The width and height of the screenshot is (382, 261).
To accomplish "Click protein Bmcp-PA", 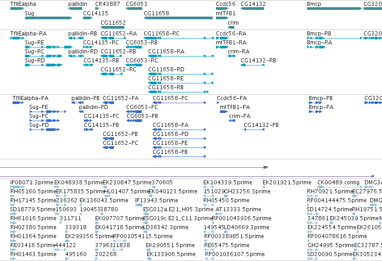I will 316,112.
